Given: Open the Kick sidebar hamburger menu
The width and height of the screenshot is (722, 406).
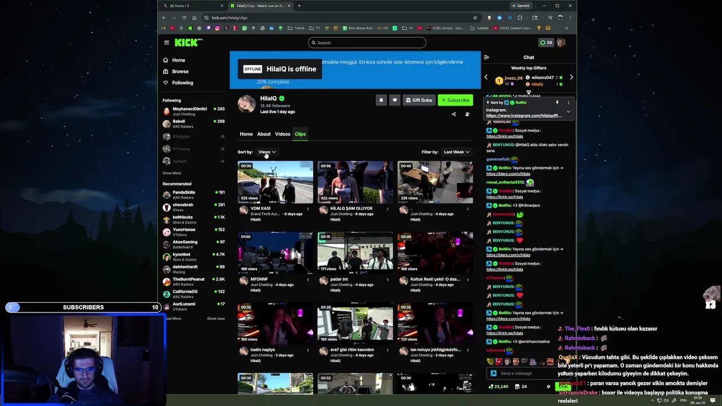Looking at the screenshot, I should 166,43.
